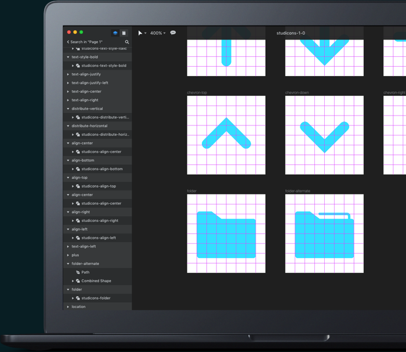Viewport: 406px width, 352px height.
Task: Open the Move tool dropdown arrow
Action: pyautogui.click(x=145, y=33)
